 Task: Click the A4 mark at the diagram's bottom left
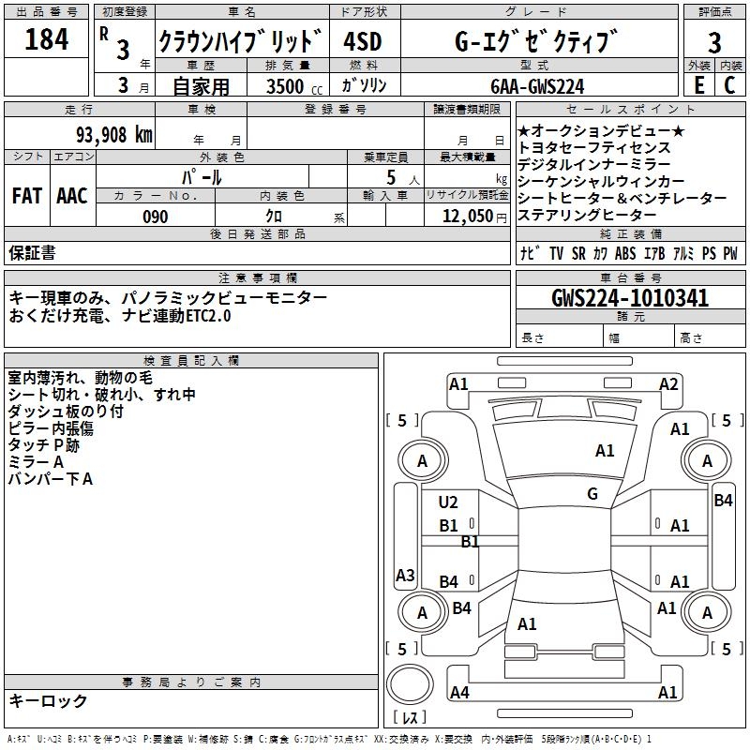click(459, 693)
